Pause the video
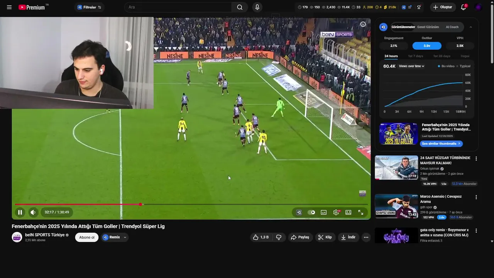494x278 pixels. coord(20,212)
